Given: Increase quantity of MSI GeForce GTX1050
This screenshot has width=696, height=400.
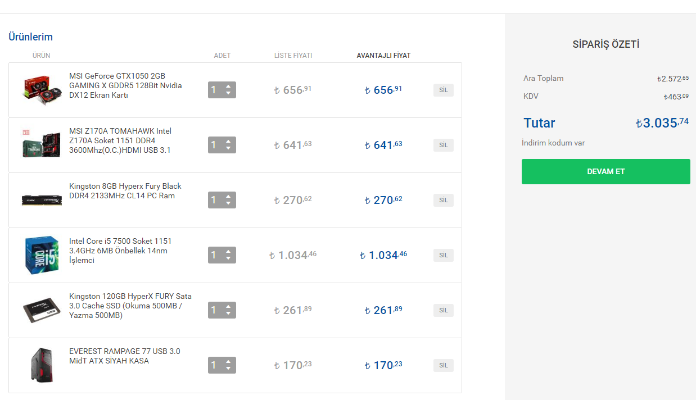Looking at the screenshot, I should [x=228, y=87].
